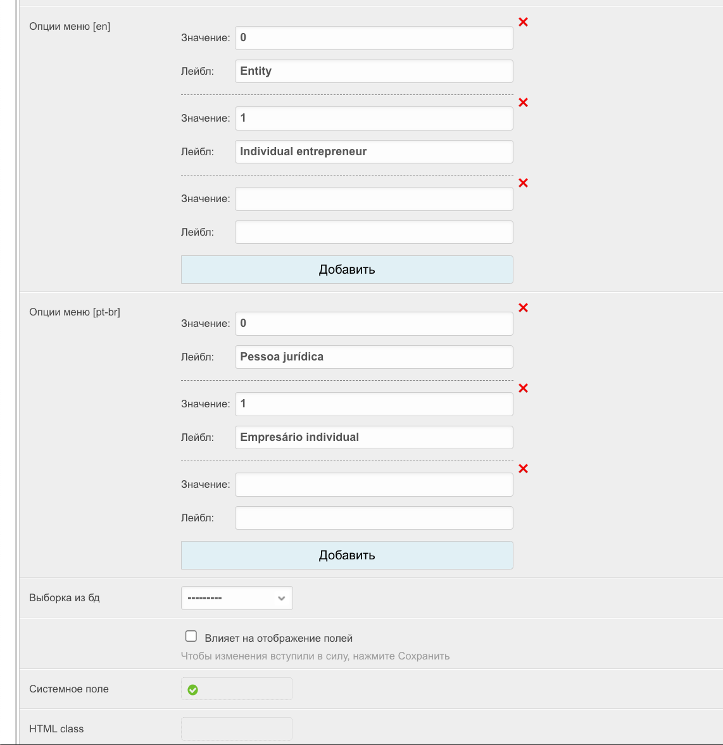Open the 'Выборка из бд' dropdown
Viewport: 723px width, 745px height.
237,598
